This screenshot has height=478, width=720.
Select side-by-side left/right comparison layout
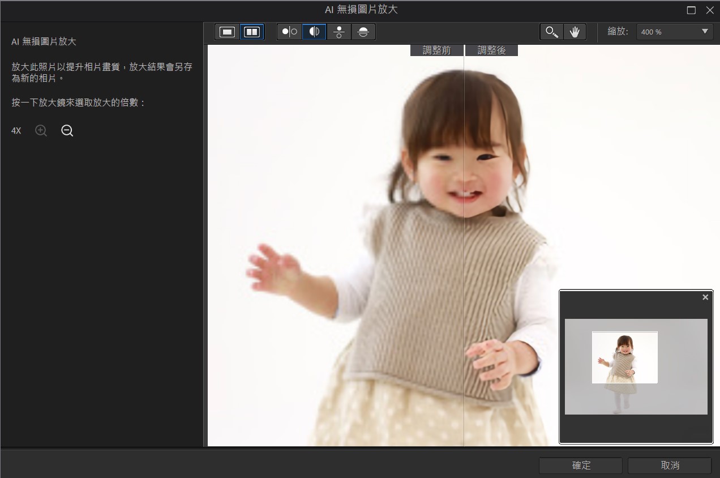click(x=289, y=32)
